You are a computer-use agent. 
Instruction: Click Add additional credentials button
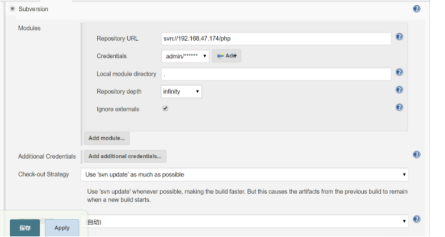click(x=125, y=156)
